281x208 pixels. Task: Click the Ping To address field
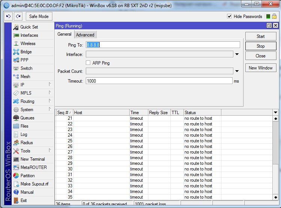coord(163,45)
